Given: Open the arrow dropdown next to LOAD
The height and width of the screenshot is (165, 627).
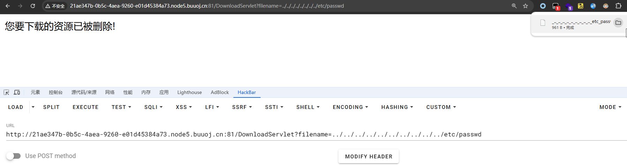Looking at the screenshot, I should pos(33,107).
